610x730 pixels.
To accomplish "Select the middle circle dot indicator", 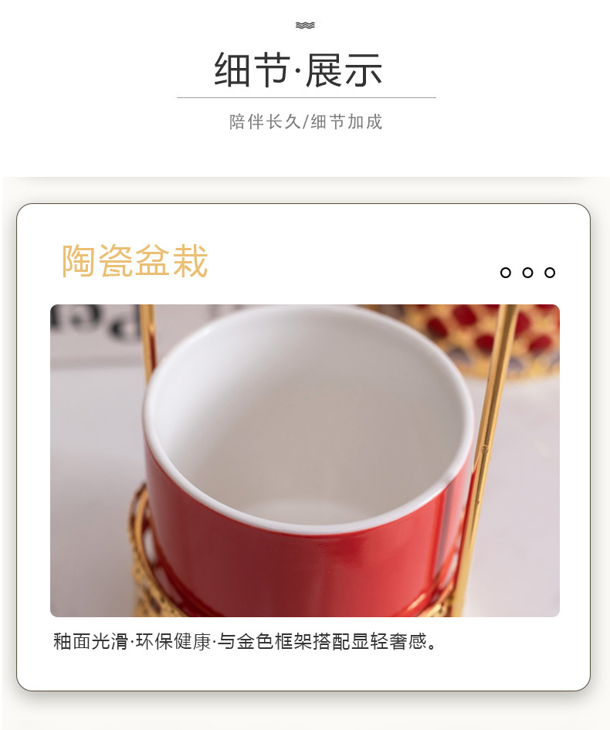I will tap(527, 273).
